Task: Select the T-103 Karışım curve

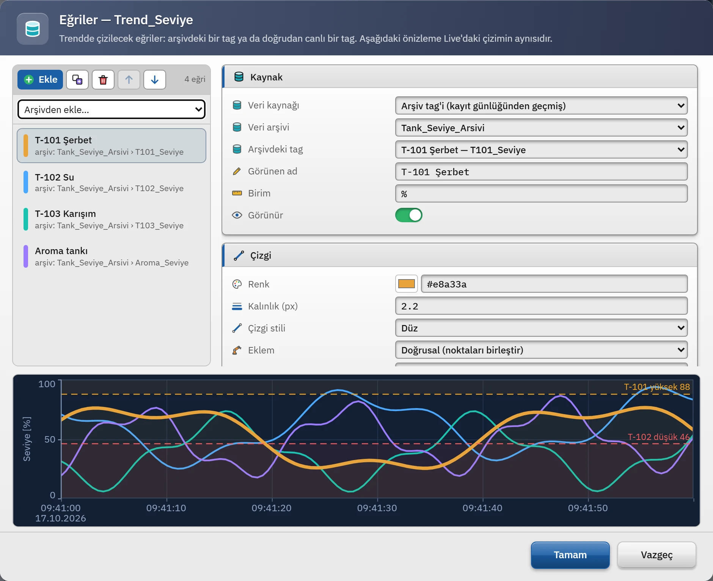Action: [x=112, y=219]
